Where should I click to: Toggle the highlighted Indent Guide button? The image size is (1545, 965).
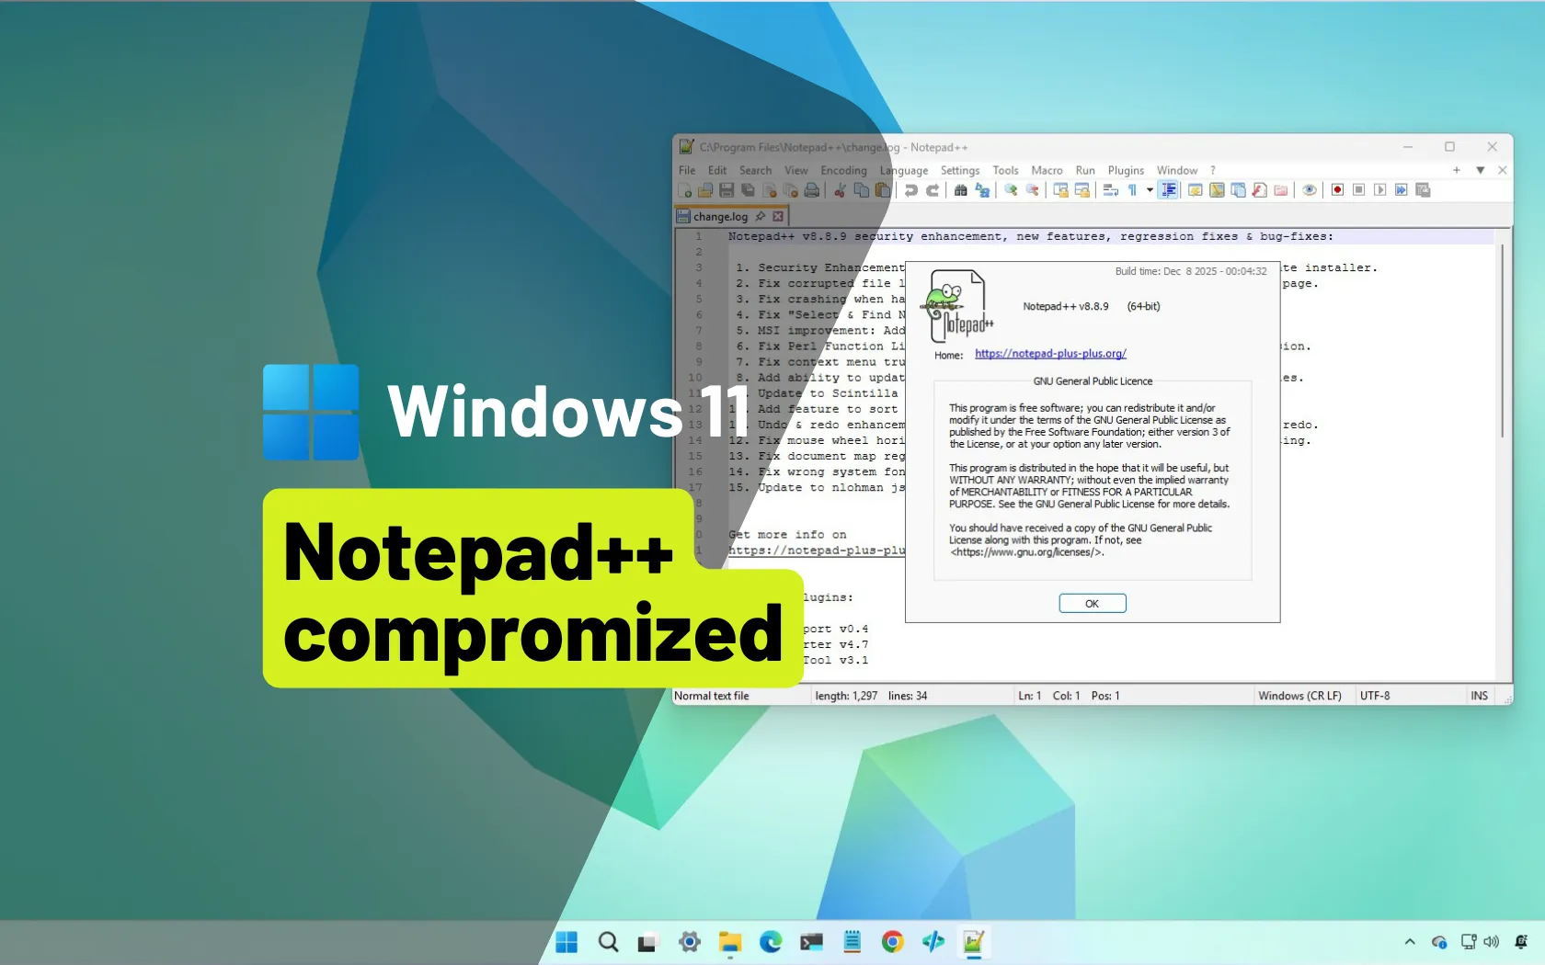(x=1169, y=190)
